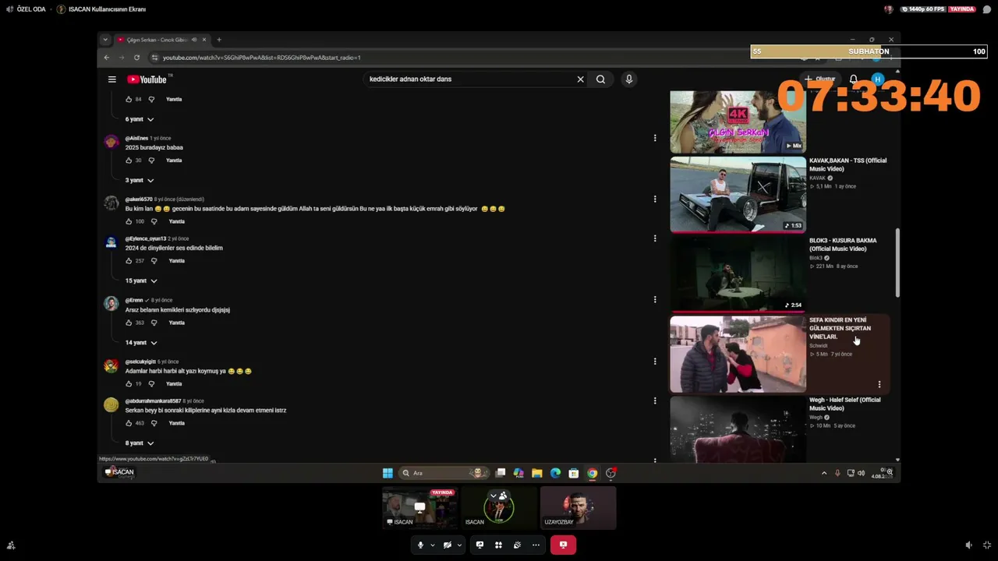The width and height of the screenshot is (998, 561).
Task: Dislike the comment by @Erenn
Action: pyautogui.click(x=154, y=323)
